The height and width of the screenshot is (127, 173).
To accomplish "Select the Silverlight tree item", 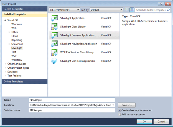I will [x=17, y=48].
